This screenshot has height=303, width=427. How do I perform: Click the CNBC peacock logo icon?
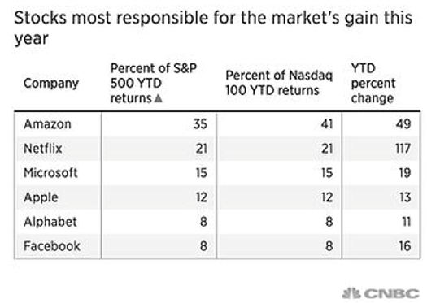point(351,293)
